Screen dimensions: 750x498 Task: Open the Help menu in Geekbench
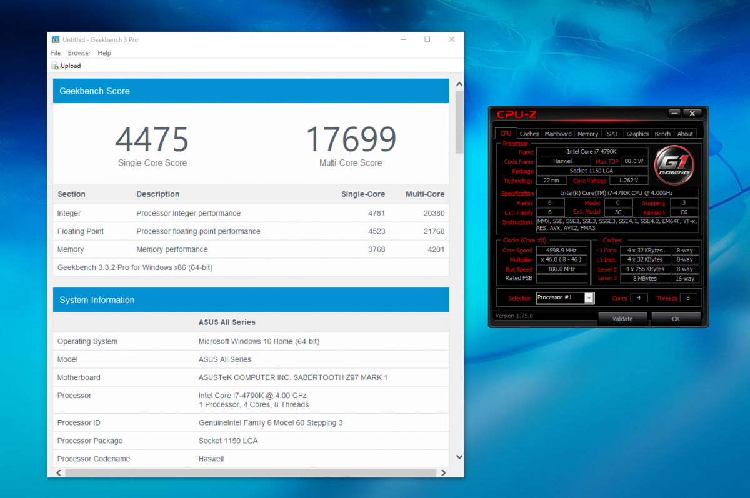coord(104,53)
